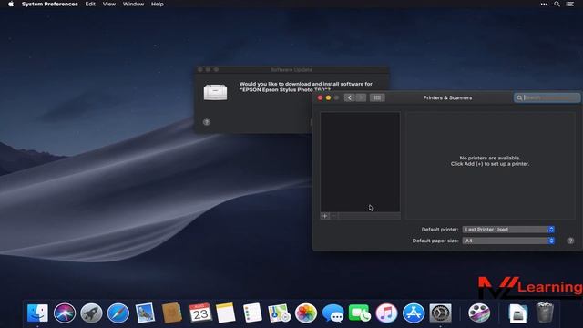Open the document stack in the Dock
Viewport: 583px width, 328px height.
point(518,313)
